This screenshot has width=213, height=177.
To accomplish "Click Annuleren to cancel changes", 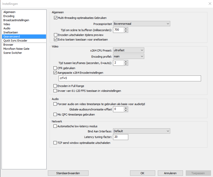I will 170,173.
